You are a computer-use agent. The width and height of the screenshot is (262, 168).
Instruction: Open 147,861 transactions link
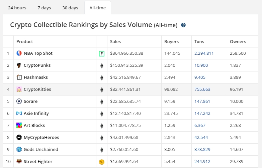[202, 101]
